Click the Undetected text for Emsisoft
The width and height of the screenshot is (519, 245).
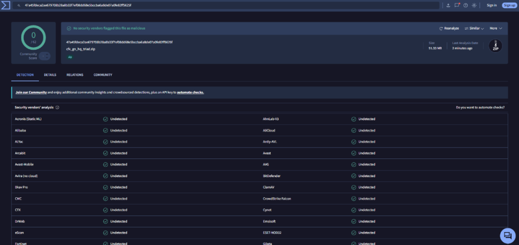367,221
